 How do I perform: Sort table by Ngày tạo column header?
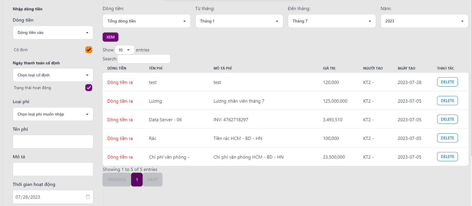406,68
